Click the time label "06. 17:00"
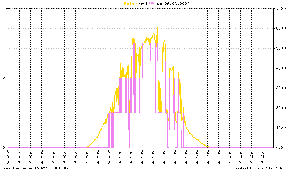 pos(197,157)
